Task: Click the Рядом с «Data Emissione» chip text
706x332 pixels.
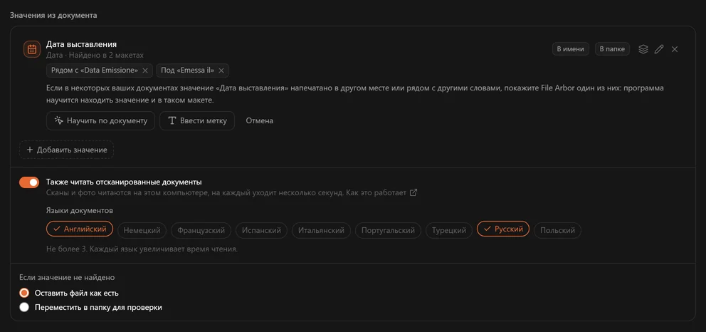Action: 95,71
